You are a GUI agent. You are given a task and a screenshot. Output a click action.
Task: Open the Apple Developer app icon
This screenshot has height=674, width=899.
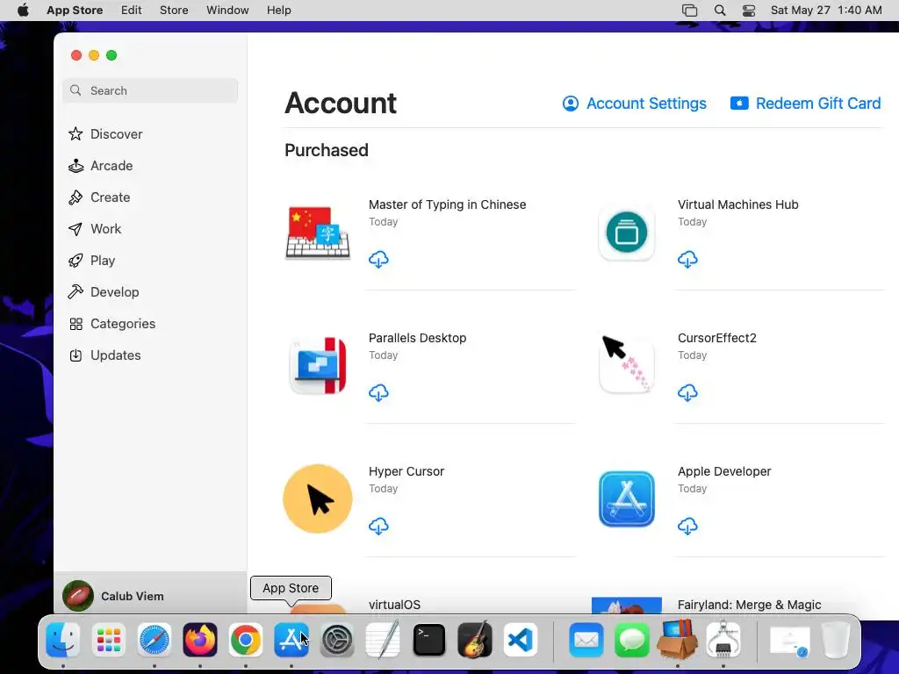click(x=627, y=498)
